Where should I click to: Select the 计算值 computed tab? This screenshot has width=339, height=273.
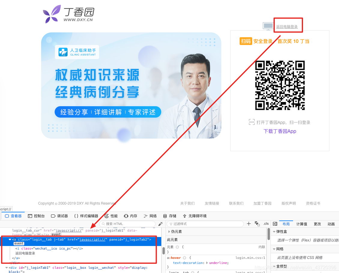tap(301, 224)
